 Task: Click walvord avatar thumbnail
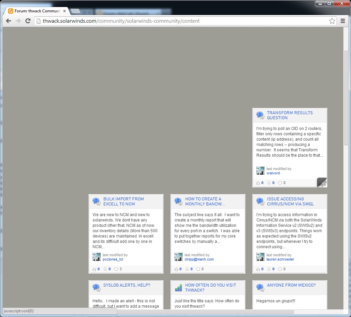pyautogui.click(x=260, y=171)
